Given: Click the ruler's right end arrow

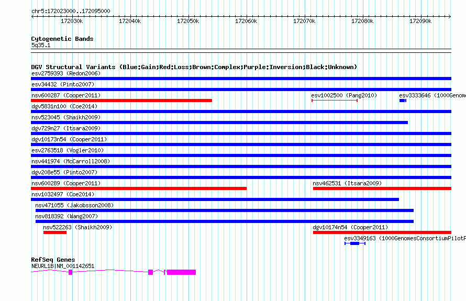Looking at the screenshot, I should point(450,16).
